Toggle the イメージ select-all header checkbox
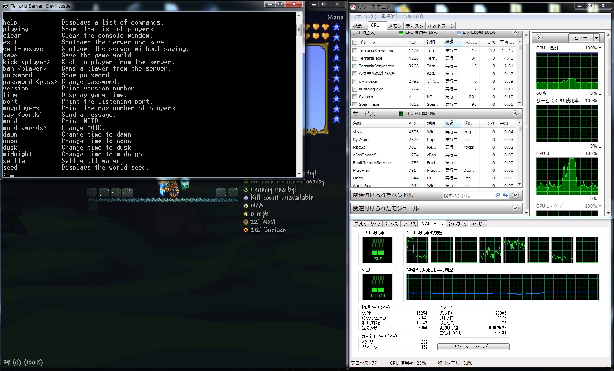Image resolution: width=614 pixels, height=371 pixels. [354, 42]
